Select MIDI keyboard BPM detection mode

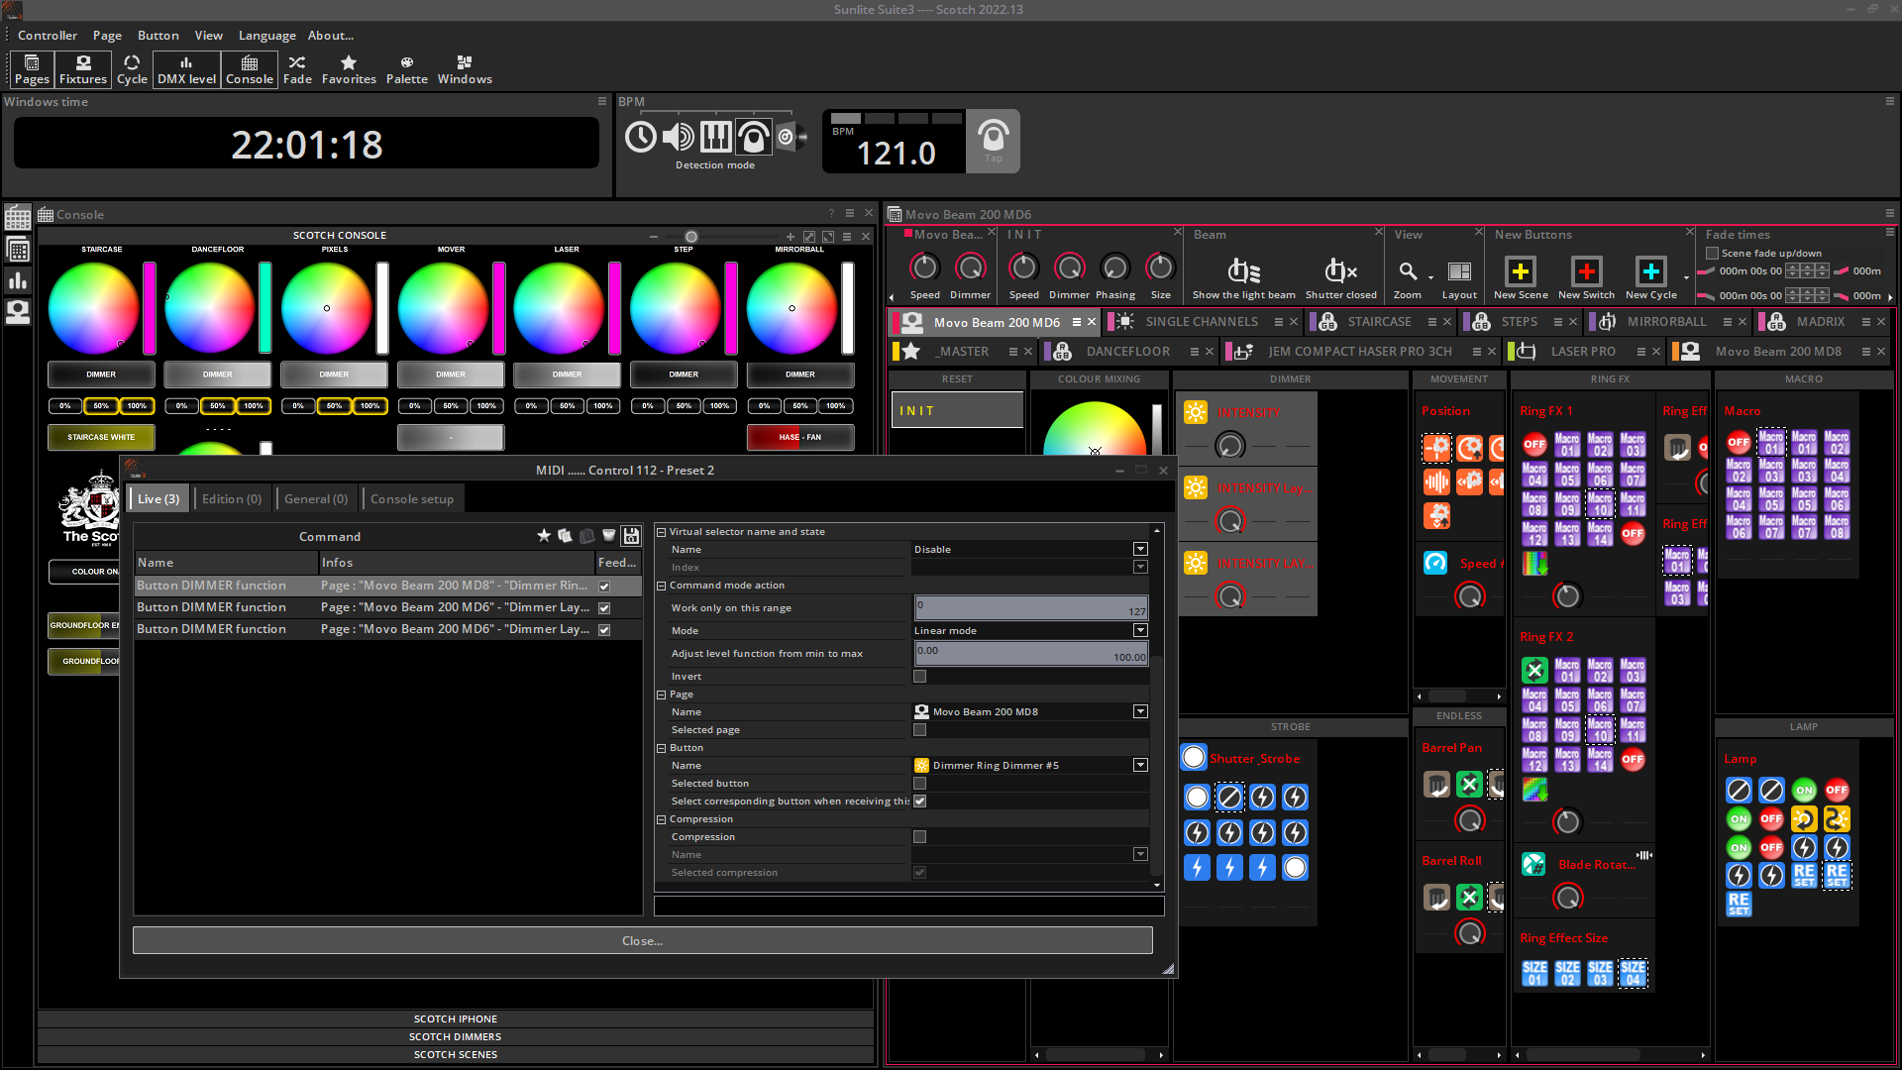click(715, 137)
